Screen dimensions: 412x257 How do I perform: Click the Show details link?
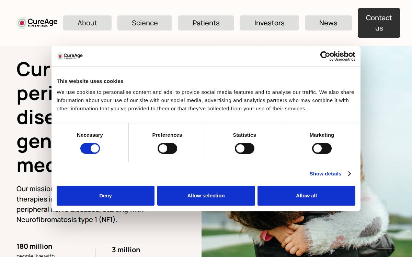click(325, 174)
